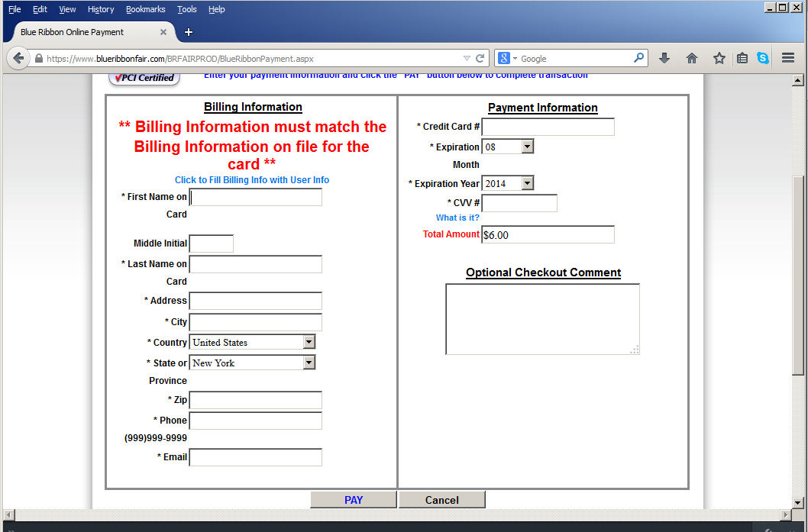Focus the Credit Card # field

tap(548, 127)
